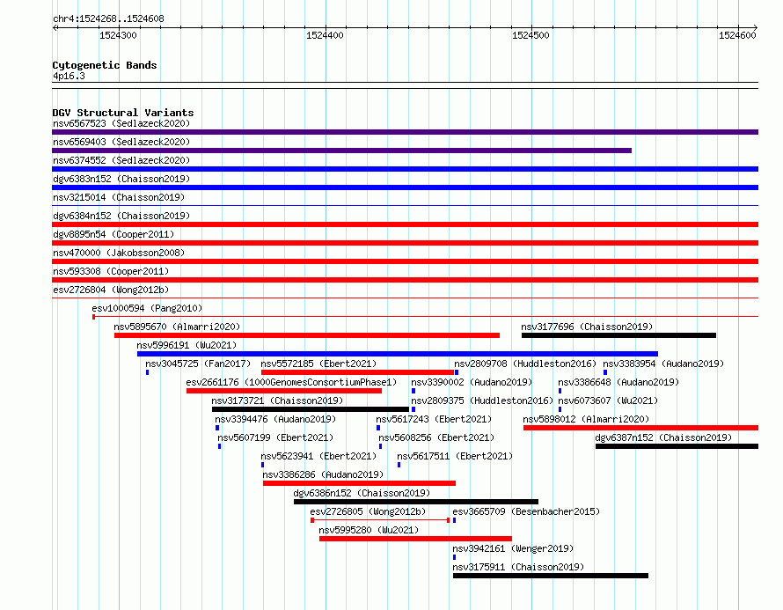The height and width of the screenshot is (610, 783).
Task: Select red bar of nsv5995280 (Wu2021)
Action: point(415,539)
